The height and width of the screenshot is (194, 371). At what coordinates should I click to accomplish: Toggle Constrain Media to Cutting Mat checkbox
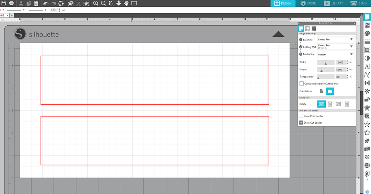302,83
